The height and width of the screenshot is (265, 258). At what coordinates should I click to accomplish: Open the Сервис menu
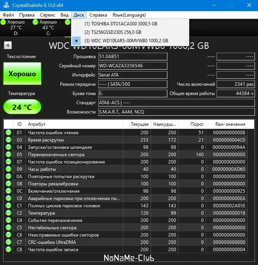point(48,15)
